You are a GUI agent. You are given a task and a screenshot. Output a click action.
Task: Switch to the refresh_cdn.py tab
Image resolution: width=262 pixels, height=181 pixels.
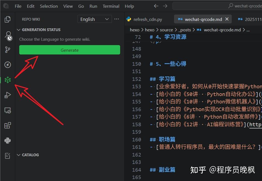coord(148,19)
